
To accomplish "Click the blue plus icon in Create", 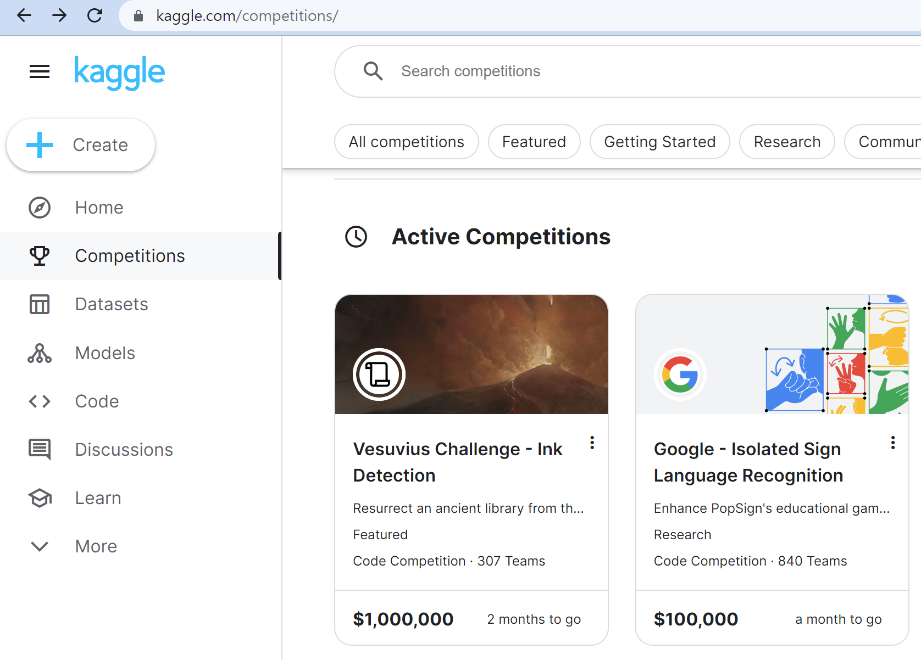I will 40,145.
